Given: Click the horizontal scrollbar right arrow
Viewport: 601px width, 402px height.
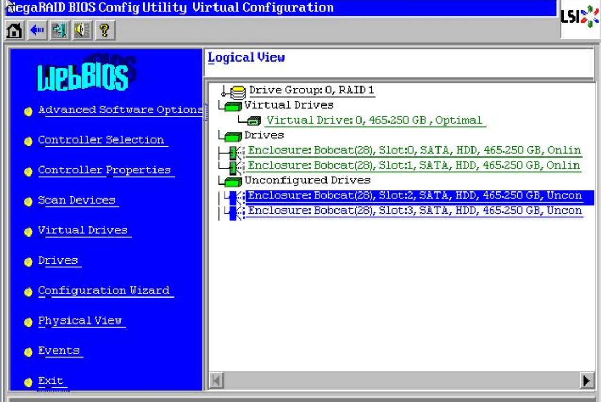Looking at the screenshot, I should [587, 381].
